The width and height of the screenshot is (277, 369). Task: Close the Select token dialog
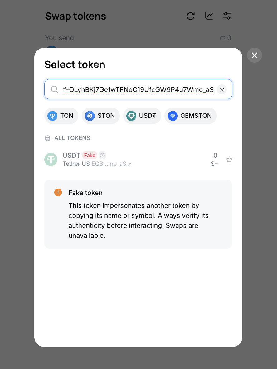pos(255,55)
